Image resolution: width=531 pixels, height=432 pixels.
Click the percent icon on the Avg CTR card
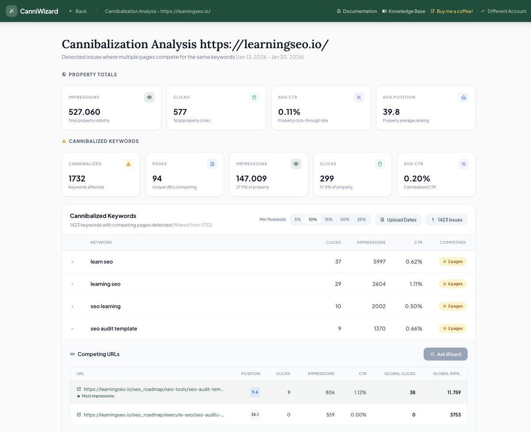(358, 97)
